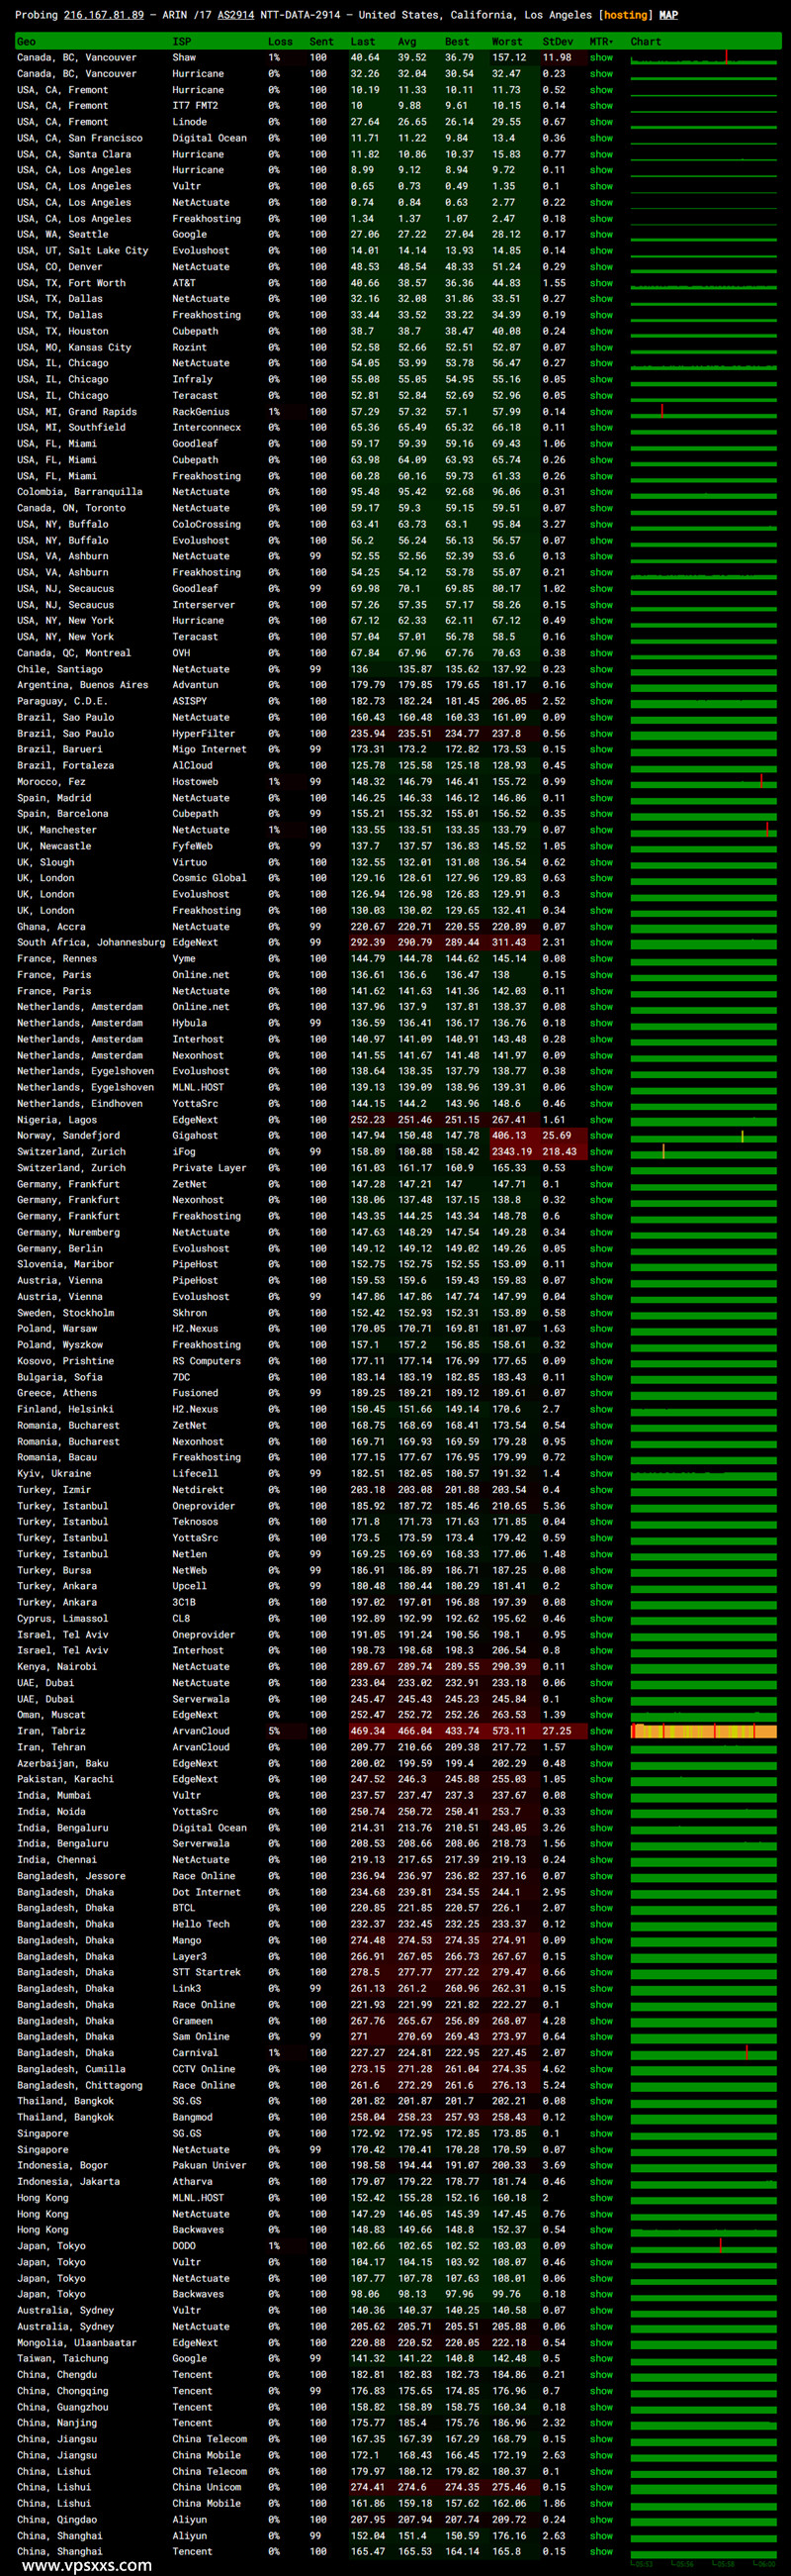
Task: Show MTR for Carnival Dhaka row
Action: coord(601,2052)
